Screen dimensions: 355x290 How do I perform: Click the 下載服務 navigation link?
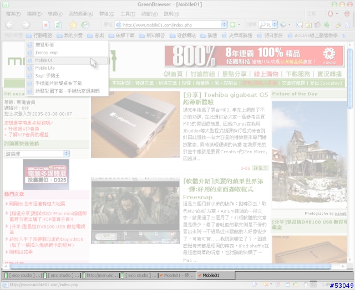click(x=297, y=74)
